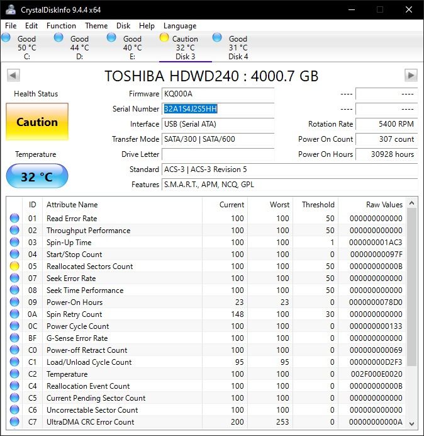This screenshot has height=436, width=424.
Task: Click the Current column header
Action: pos(225,205)
